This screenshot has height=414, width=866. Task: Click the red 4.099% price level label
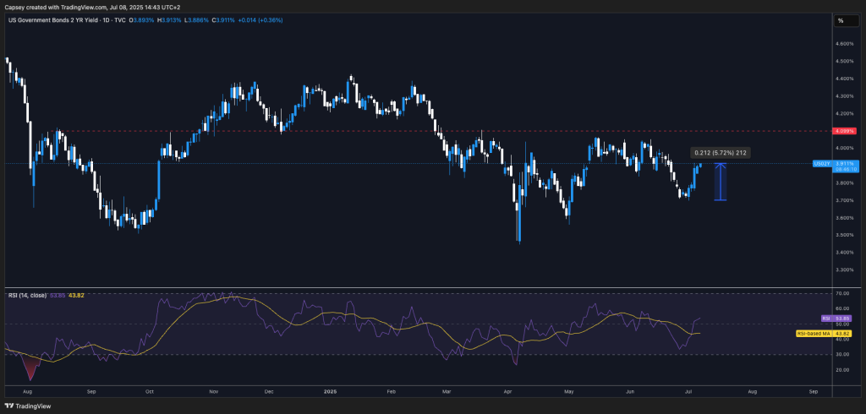point(845,131)
